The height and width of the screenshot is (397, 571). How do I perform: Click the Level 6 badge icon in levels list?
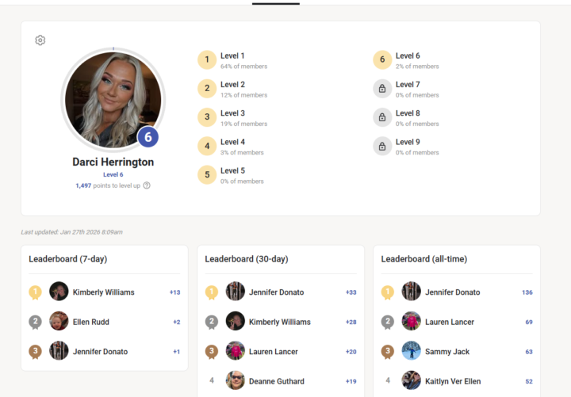382,59
